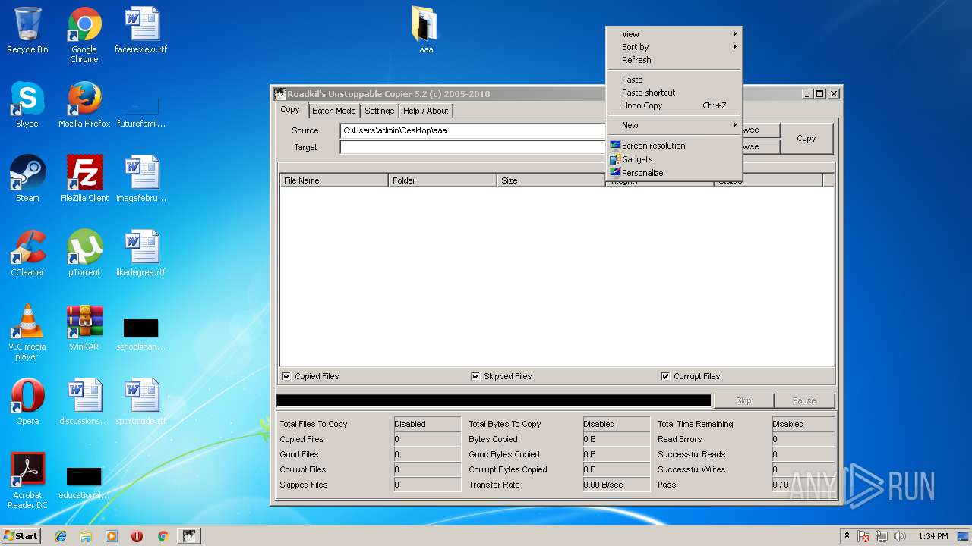Viewport: 972px width, 546px height.
Task: Sort by Folder column header
Action: (x=443, y=180)
